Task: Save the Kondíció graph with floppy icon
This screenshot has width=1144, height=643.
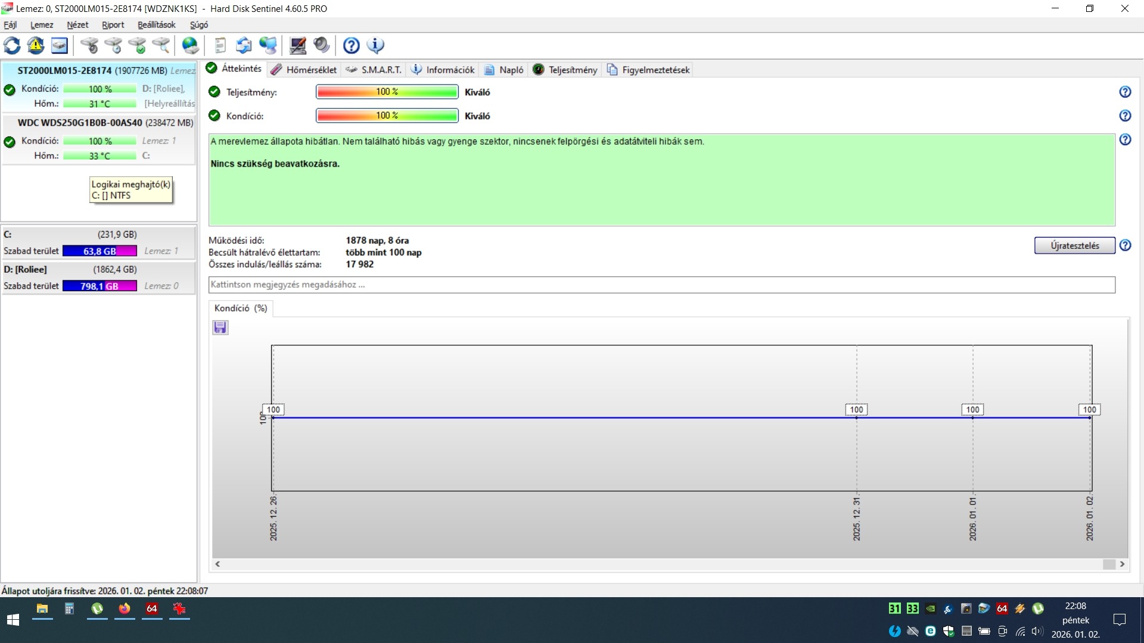Action: [x=220, y=327]
